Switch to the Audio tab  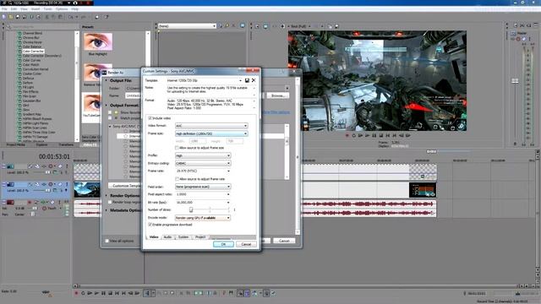pos(167,237)
